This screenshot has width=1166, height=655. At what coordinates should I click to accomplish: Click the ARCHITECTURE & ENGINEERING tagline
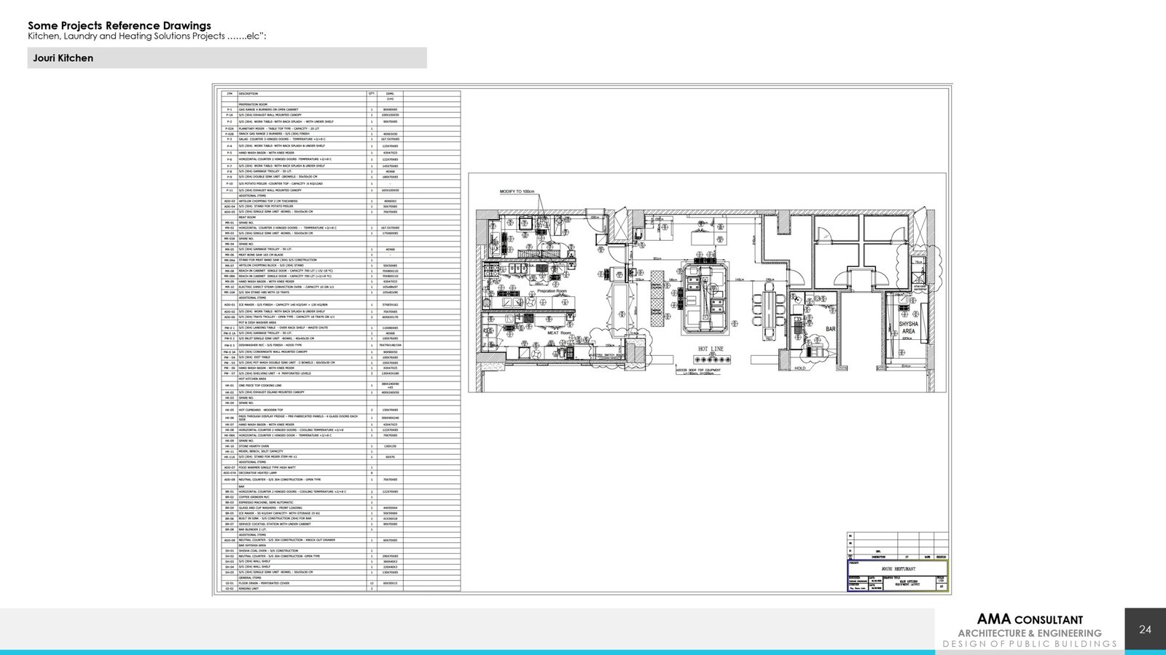(x=1029, y=633)
